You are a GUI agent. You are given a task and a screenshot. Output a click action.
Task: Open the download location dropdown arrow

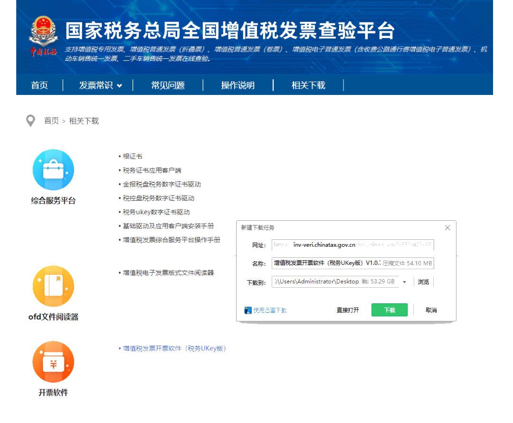point(405,282)
